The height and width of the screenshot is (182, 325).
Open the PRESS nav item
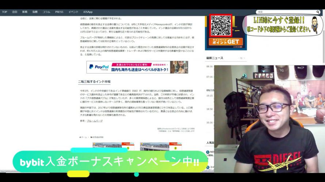(59, 12)
